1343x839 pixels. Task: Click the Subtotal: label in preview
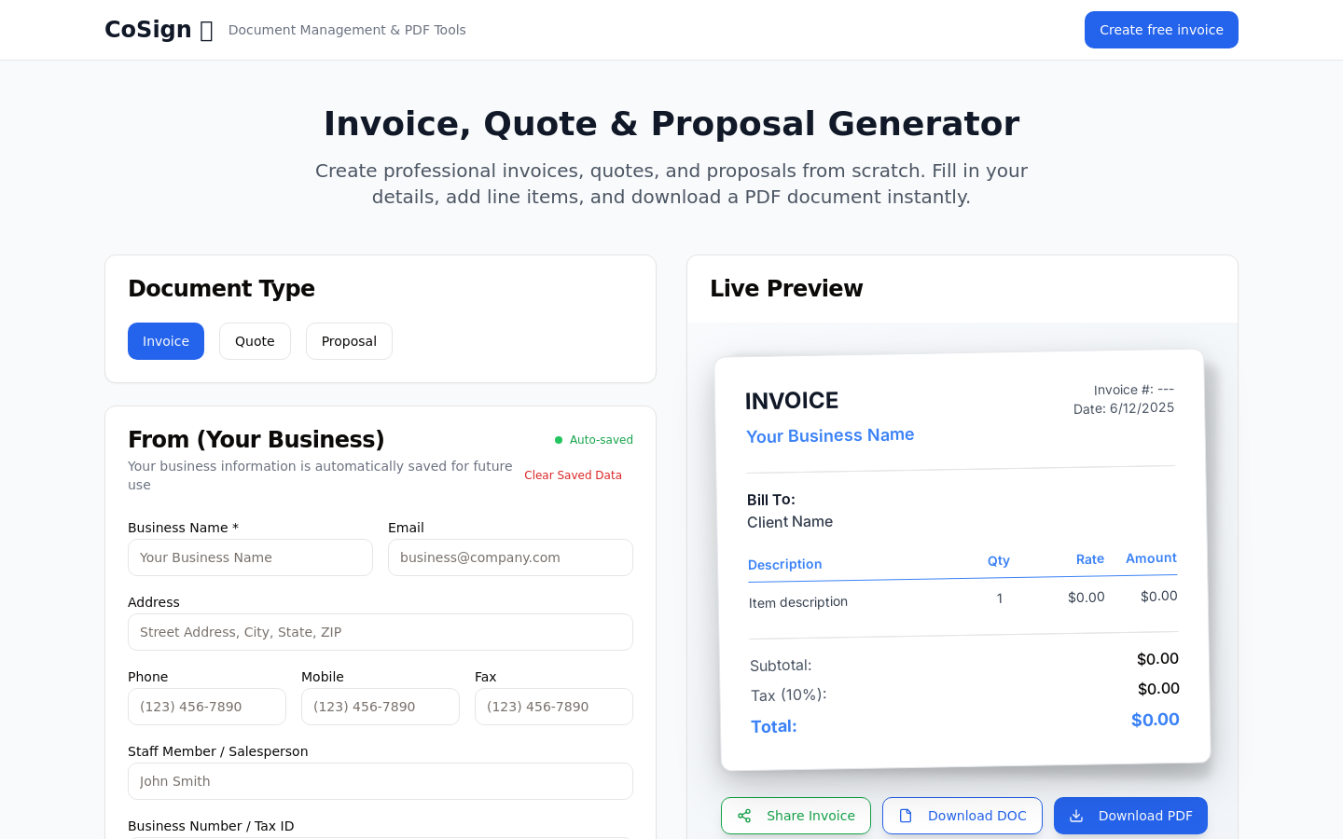click(x=781, y=666)
